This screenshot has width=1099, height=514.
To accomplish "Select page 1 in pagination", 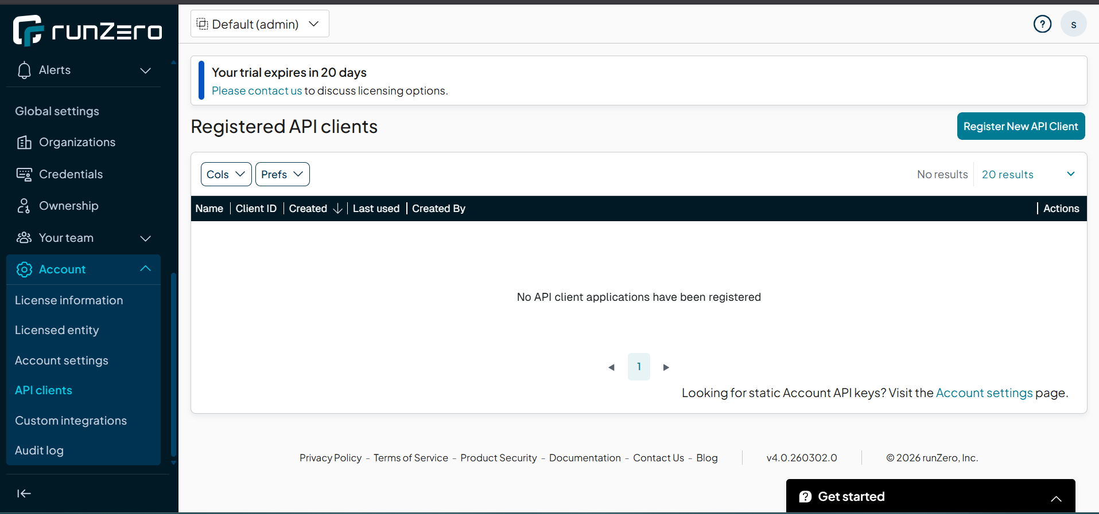I will 639,367.
